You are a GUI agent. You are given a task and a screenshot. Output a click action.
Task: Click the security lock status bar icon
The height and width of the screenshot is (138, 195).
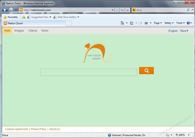click(167, 135)
